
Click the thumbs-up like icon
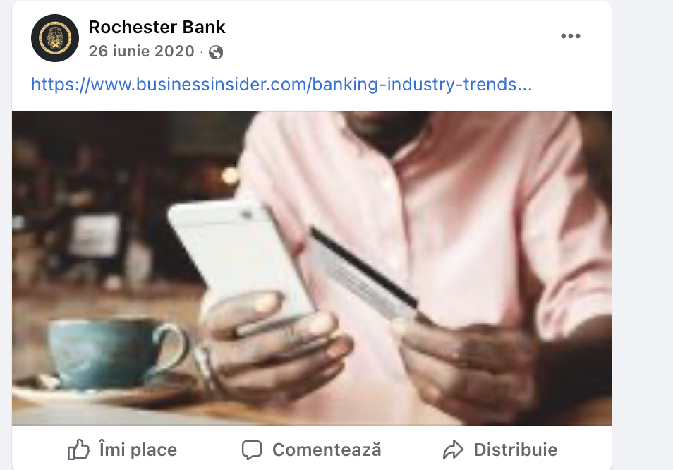click(x=78, y=450)
